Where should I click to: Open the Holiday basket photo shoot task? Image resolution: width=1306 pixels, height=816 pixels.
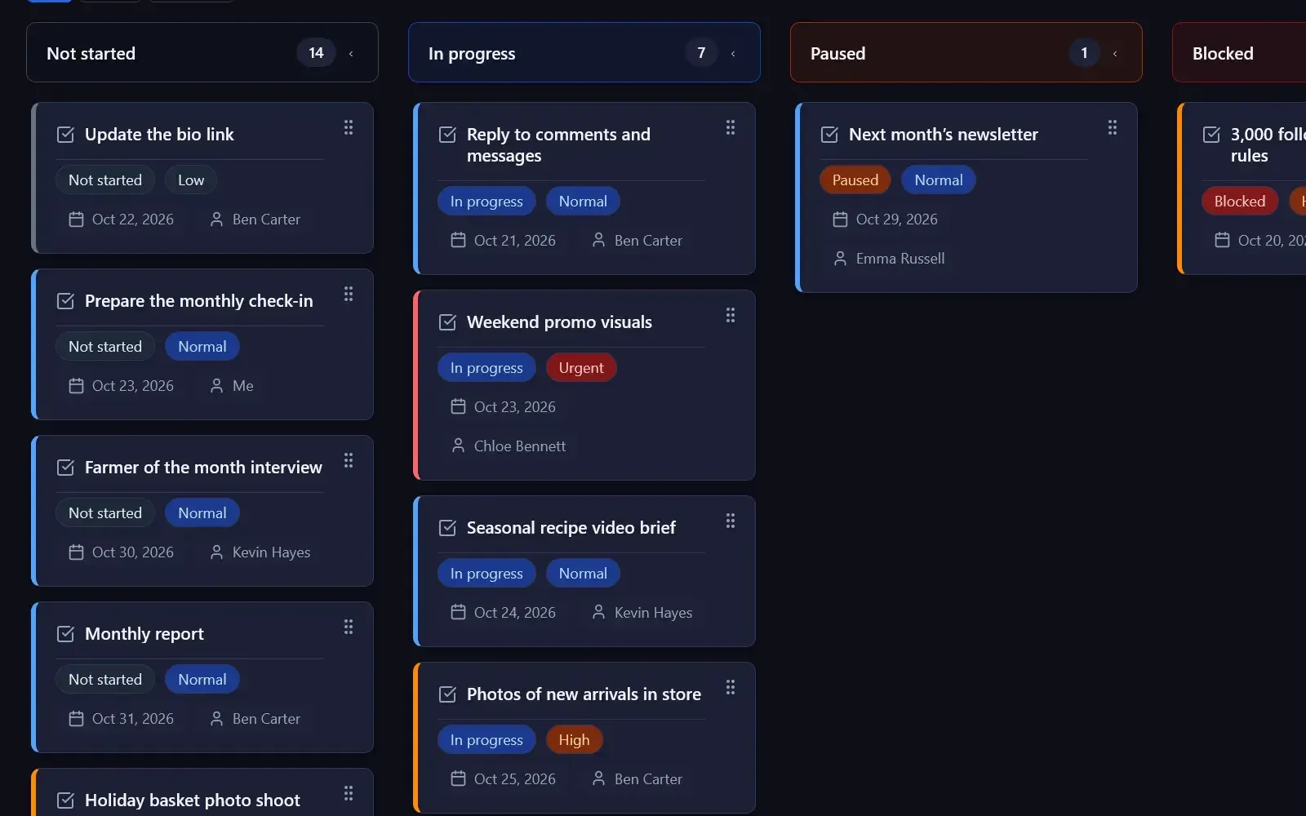(x=193, y=800)
